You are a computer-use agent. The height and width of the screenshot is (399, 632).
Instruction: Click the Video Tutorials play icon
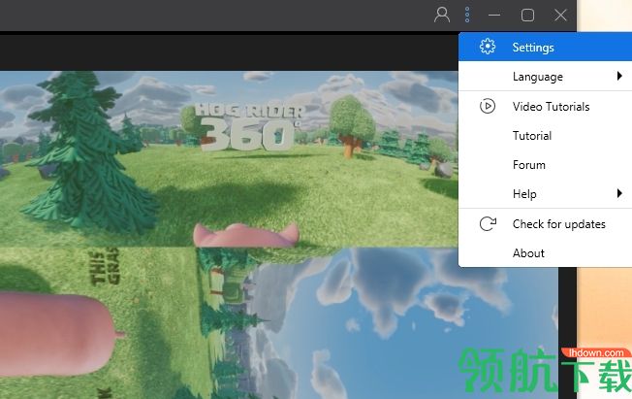(x=488, y=106)
